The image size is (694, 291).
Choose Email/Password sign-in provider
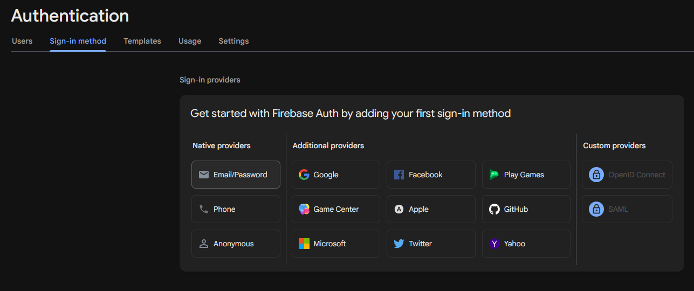pos(236,175)
